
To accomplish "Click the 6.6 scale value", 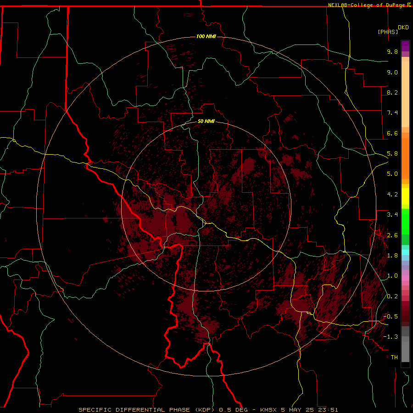I will coord(392,133).
